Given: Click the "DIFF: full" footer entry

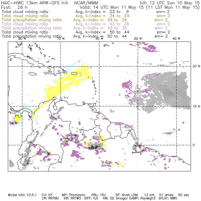Looking at the screenshot, I should (91, 198).
